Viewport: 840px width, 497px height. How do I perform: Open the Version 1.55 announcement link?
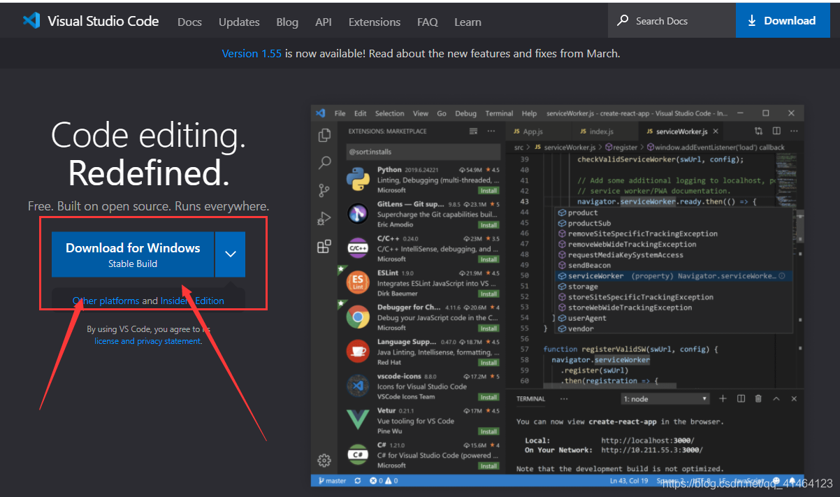click(252, 53)
